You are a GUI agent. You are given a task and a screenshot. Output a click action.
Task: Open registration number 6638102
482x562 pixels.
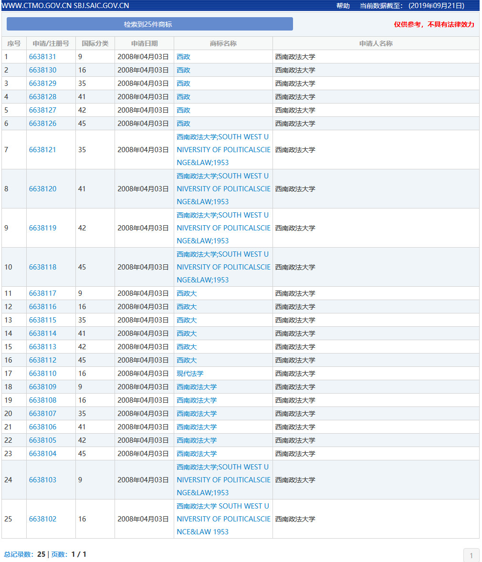coord(42,519)
